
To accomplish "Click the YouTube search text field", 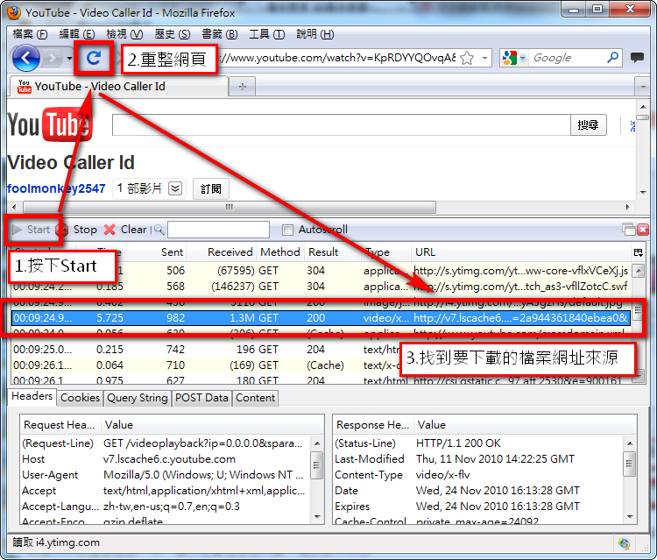I will [341, 125].
